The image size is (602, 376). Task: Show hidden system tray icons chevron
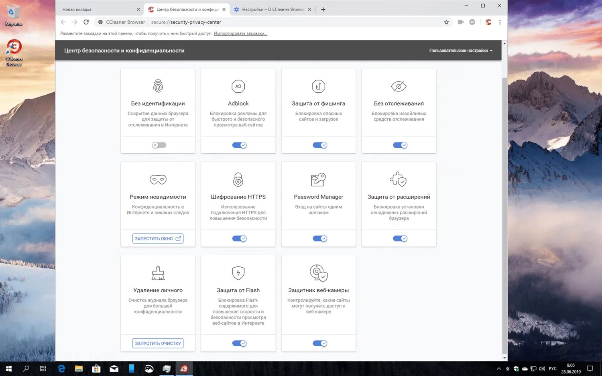click(x=499, y=369)
